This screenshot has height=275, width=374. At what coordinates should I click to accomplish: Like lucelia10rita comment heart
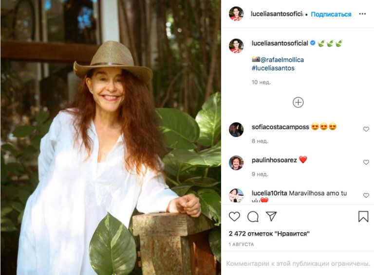(x=366, y=195)
